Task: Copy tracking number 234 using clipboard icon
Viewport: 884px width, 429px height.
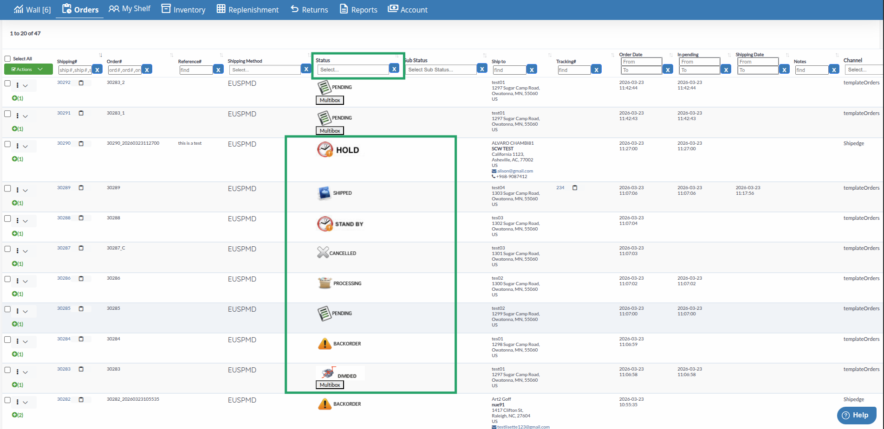Action: 575,188
